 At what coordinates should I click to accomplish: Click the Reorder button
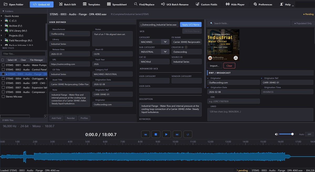[71, 118]
